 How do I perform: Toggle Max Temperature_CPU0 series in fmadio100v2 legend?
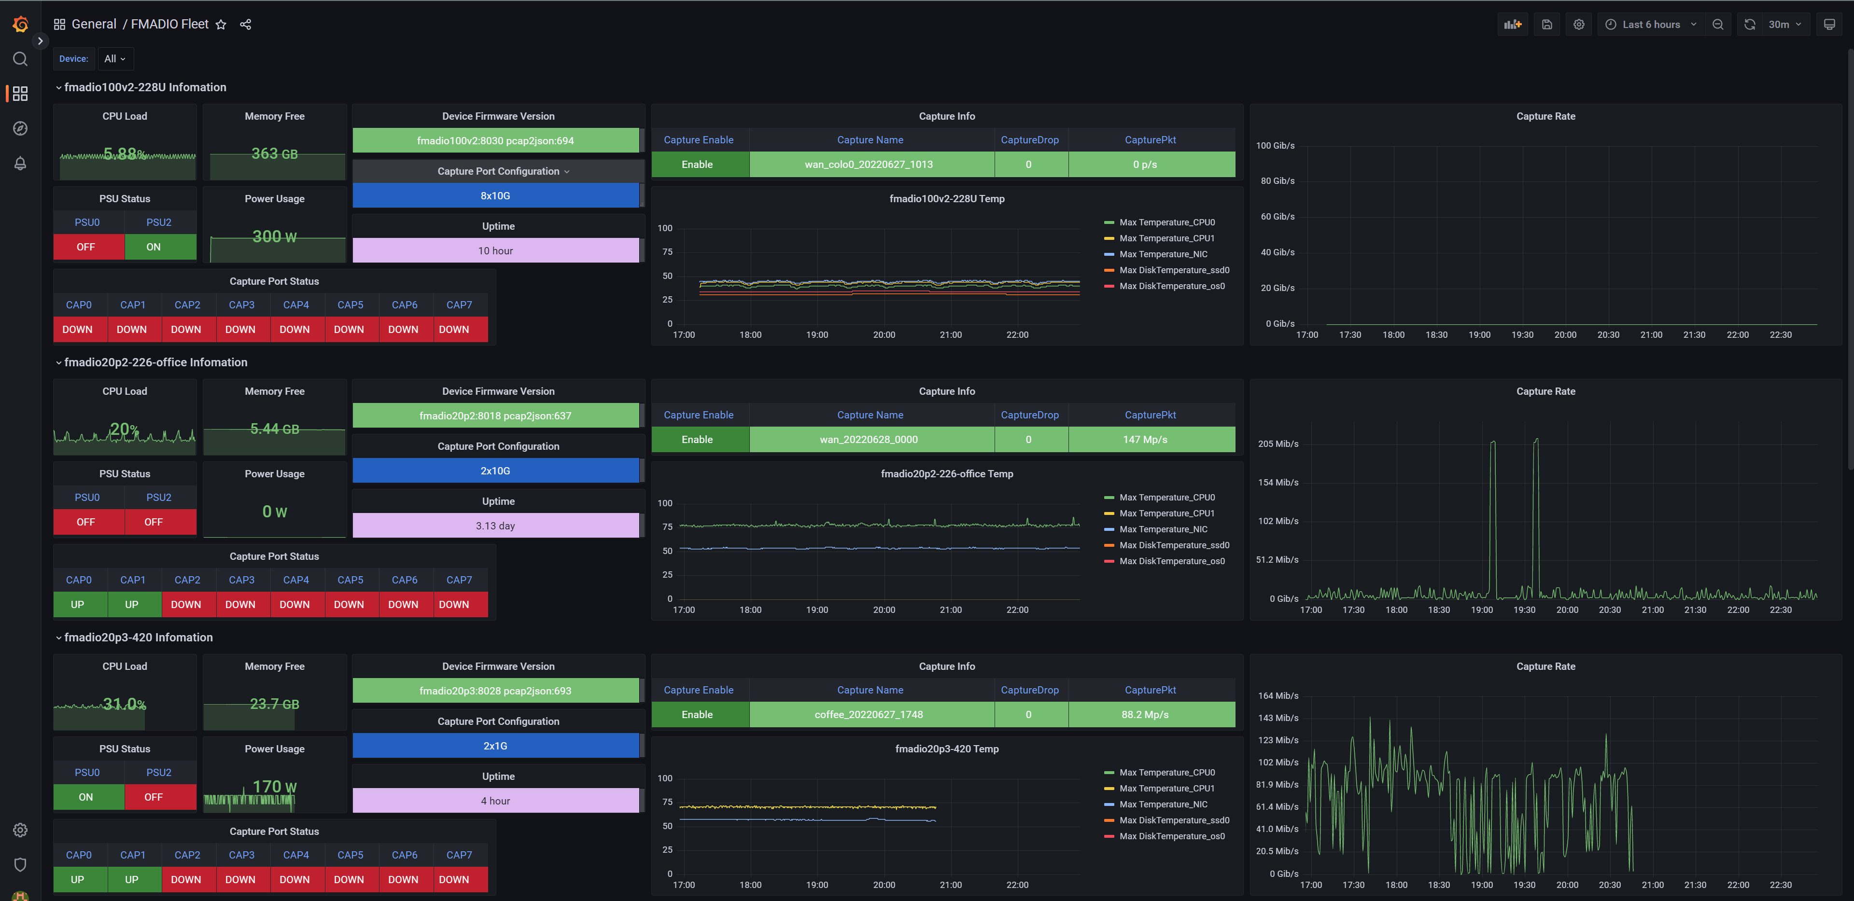pos(1166,222)
